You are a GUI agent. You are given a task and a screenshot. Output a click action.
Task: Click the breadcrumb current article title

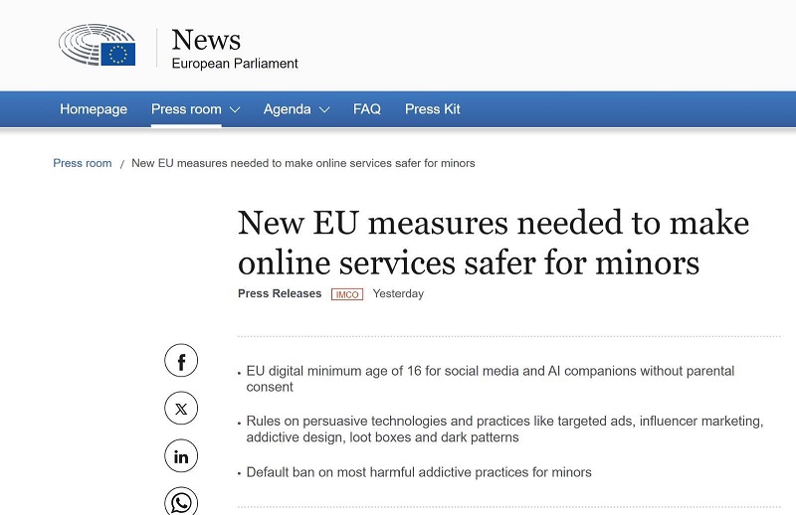click(303, 163)
